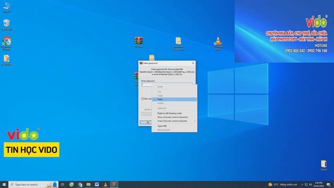Switch to Word on the taskbar
334x188 pixels.
pos(97,184)
